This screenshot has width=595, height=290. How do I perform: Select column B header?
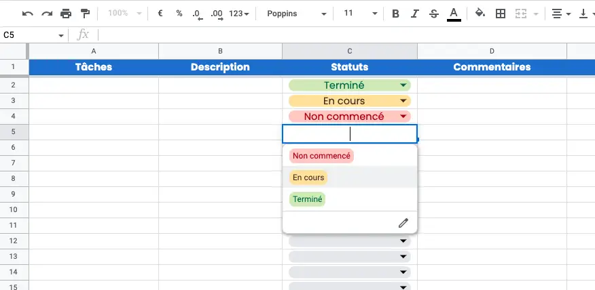coord(221,51)
